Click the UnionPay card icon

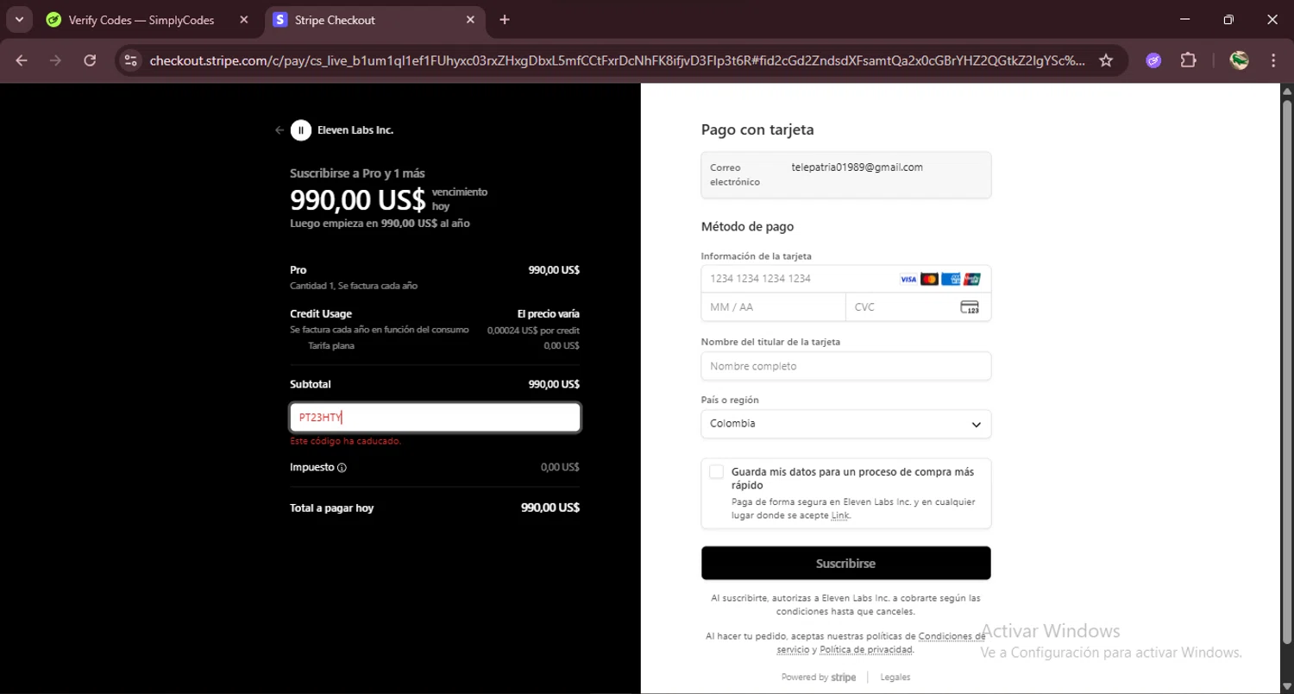(x=972, y=279)
